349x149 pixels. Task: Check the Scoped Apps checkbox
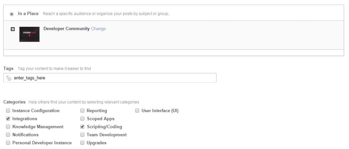[82, 119]
